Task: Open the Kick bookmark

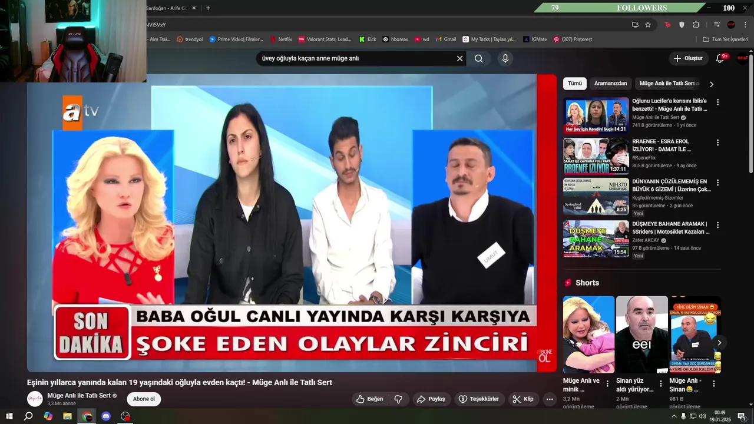Action: (368, 39)
